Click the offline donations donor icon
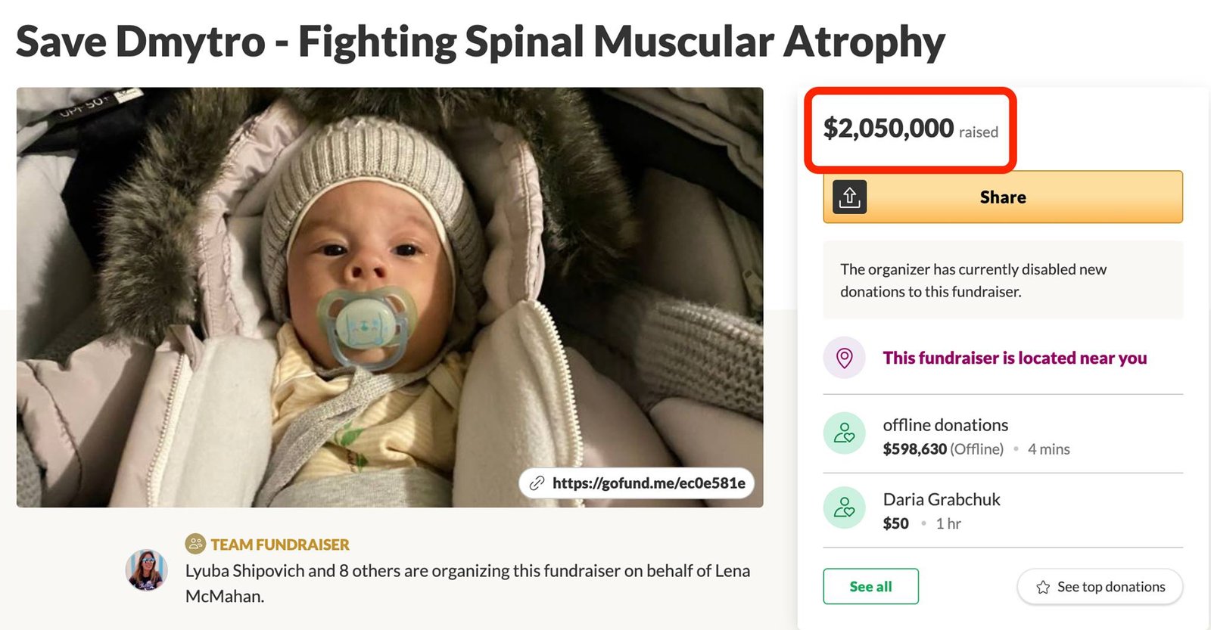1211x630 pixels. click(844, 433)
